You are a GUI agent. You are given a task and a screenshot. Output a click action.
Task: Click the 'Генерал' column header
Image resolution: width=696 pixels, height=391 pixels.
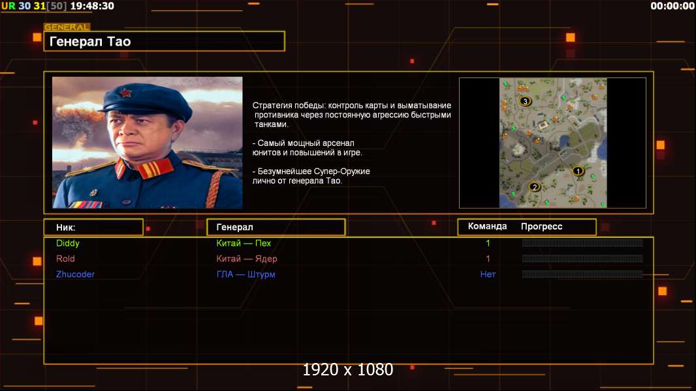(x=276, y=227)
